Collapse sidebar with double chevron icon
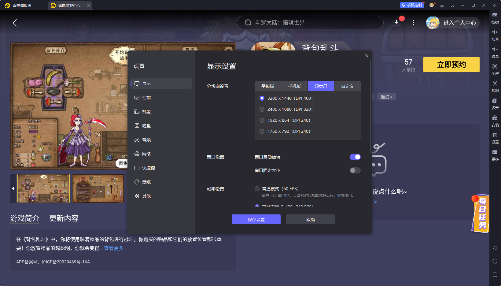This screenshot has height=286, width=501. pos(495,5)
